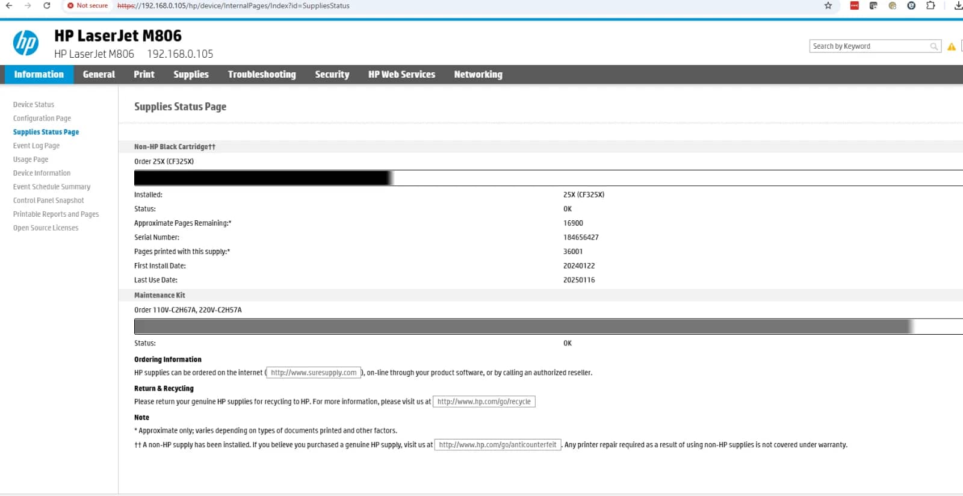Open the Information tab

pos(39,75)
